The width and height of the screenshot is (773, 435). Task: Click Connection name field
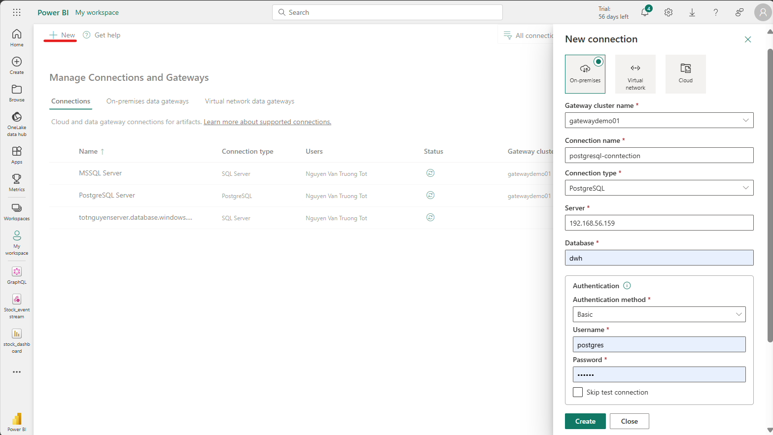(659, 155)
